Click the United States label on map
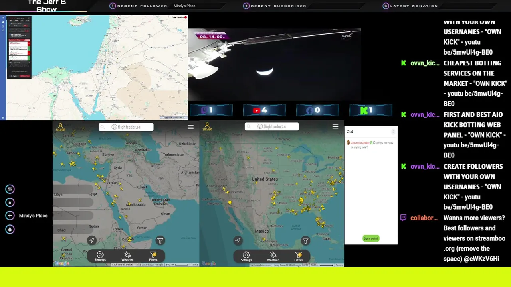 coord(265,179)
